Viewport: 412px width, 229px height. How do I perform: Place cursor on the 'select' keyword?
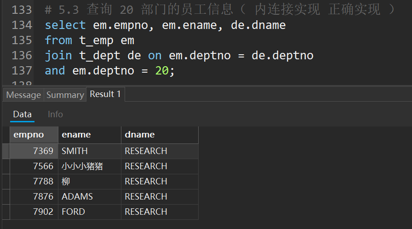coord(65,25)
